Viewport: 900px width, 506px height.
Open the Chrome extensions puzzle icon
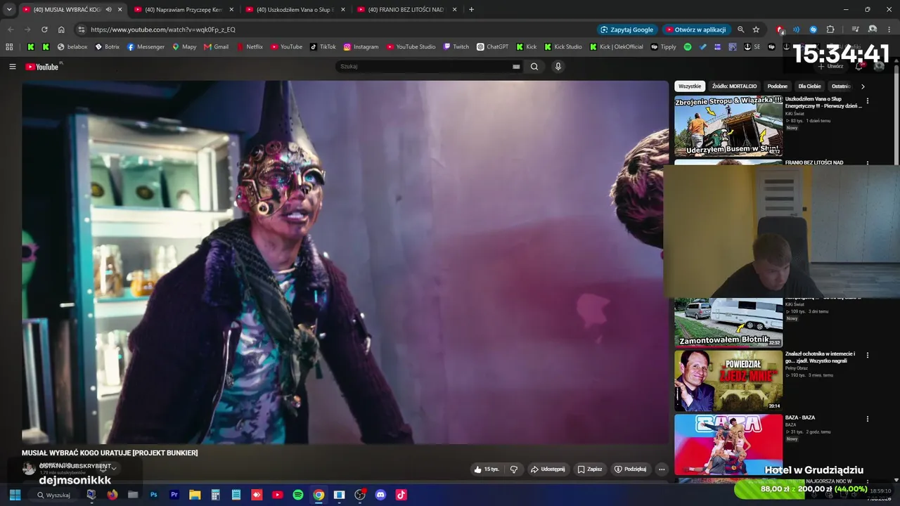(830, 30)
